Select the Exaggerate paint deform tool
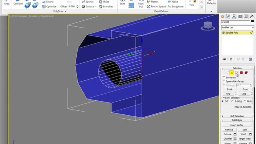Image resolution: width=256 pixels, height=144 pixels. pyautogui.click(x=176, y=6)
